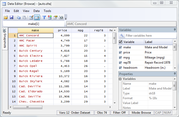Collapse the Variables section in Properties
This screenshot has width=179, height=117.
[121, 79]
